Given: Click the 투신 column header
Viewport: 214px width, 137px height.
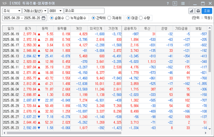Looking at the screenshot, I should coord(147,29).
